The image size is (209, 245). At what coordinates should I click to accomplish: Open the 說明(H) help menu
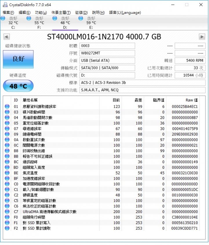pos(98,12)
